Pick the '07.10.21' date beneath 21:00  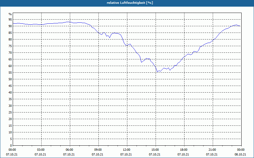pos(212,155)
